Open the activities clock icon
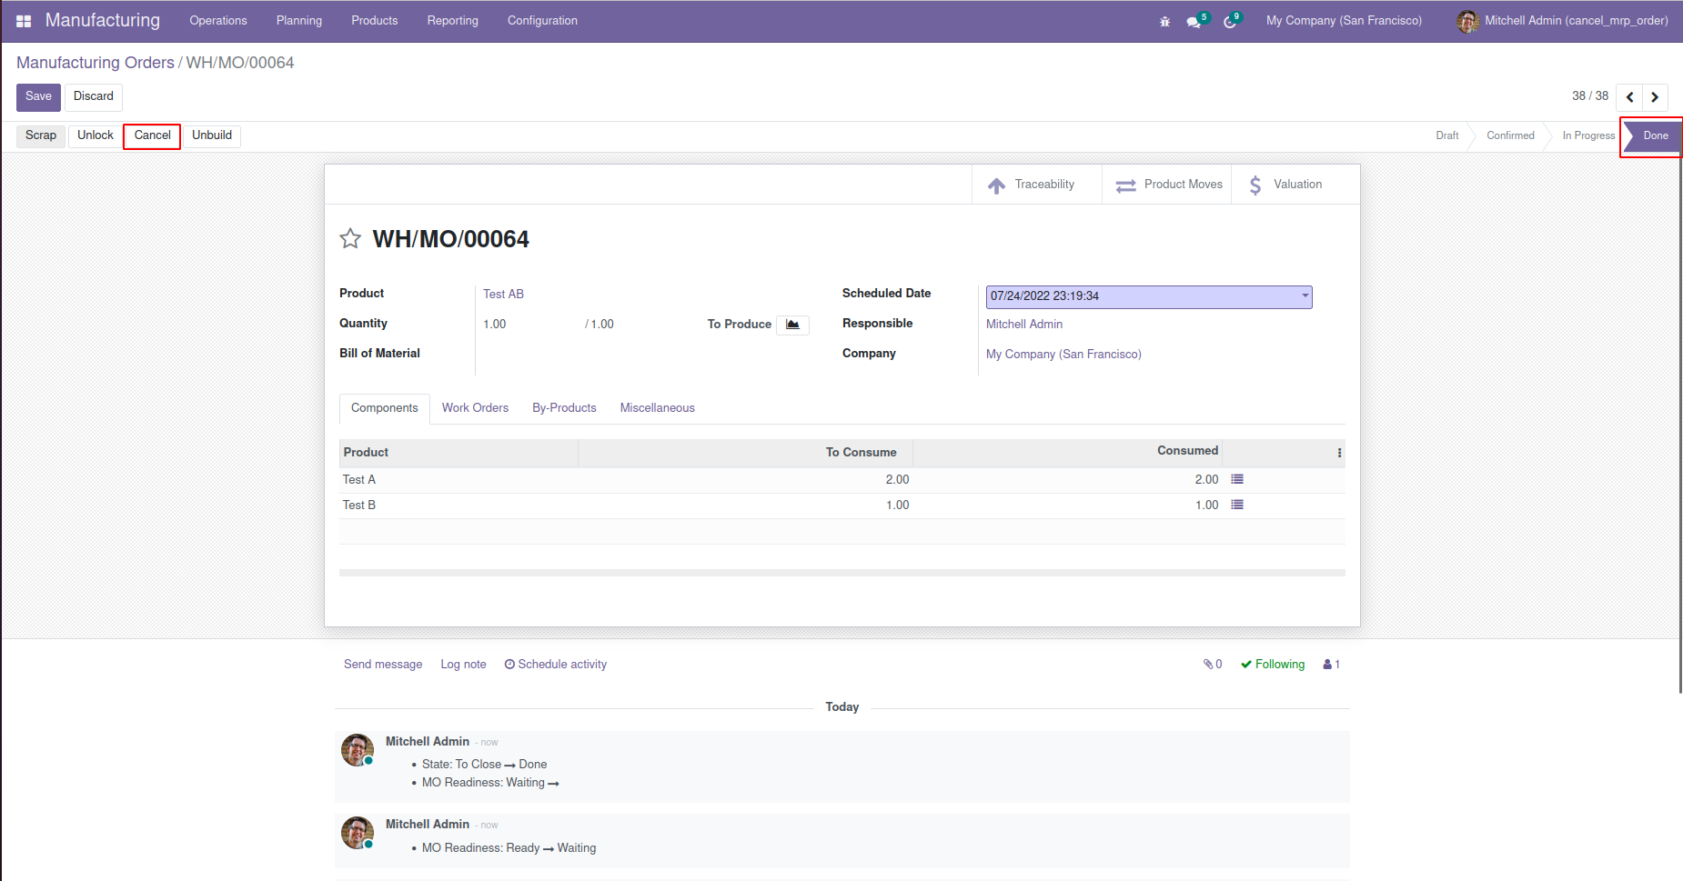Image resolution: width=1683 pixels, height=881 pixels. point(1230,22)
